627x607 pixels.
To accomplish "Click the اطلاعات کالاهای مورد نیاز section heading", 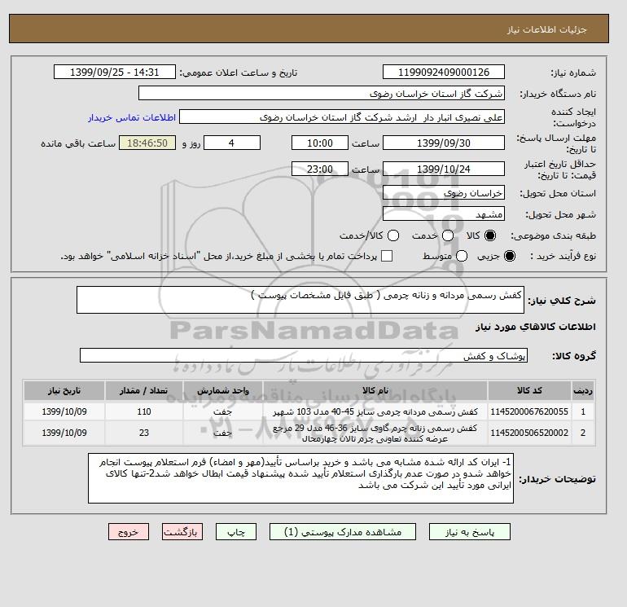I will [x=536, y=327].
